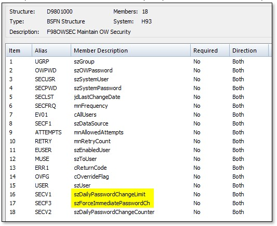Select the jdLastChangeDate row
This screenshot has height=226, width=277.
139,97
